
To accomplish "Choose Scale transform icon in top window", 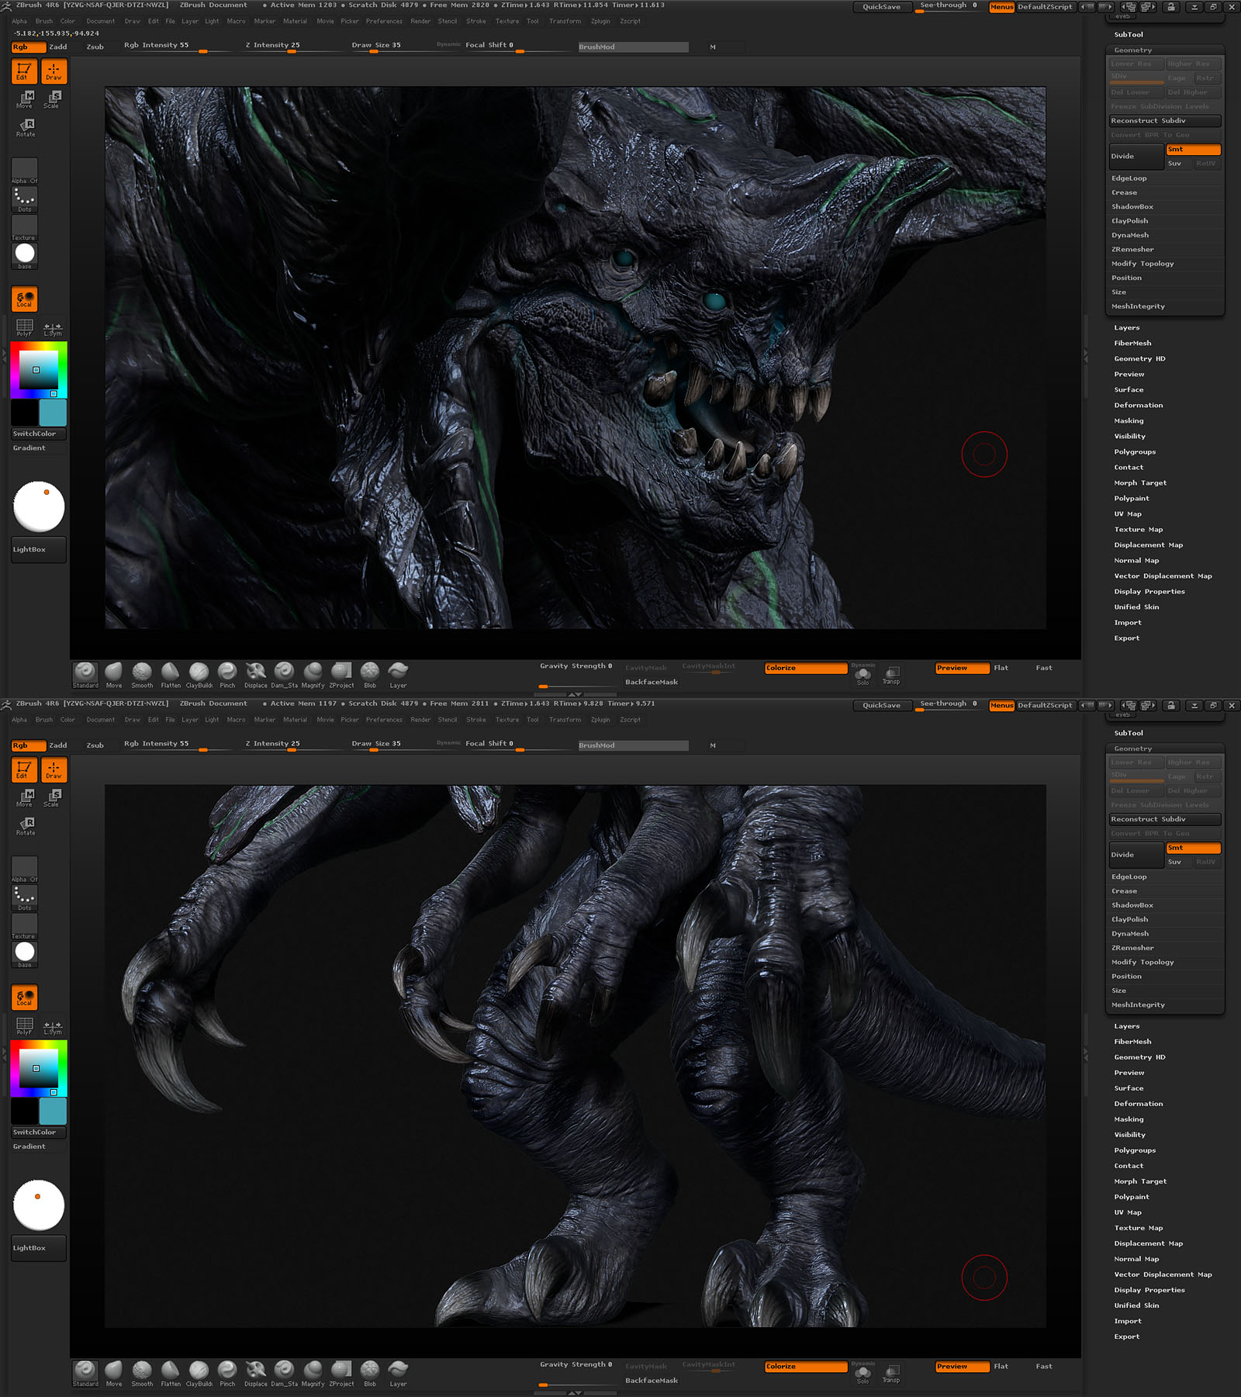I will [51, 99].
